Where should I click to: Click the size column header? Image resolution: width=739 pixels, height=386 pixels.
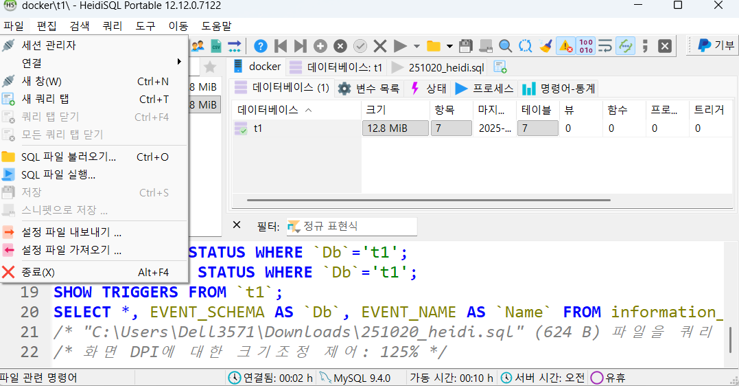(x=395, y=110)
